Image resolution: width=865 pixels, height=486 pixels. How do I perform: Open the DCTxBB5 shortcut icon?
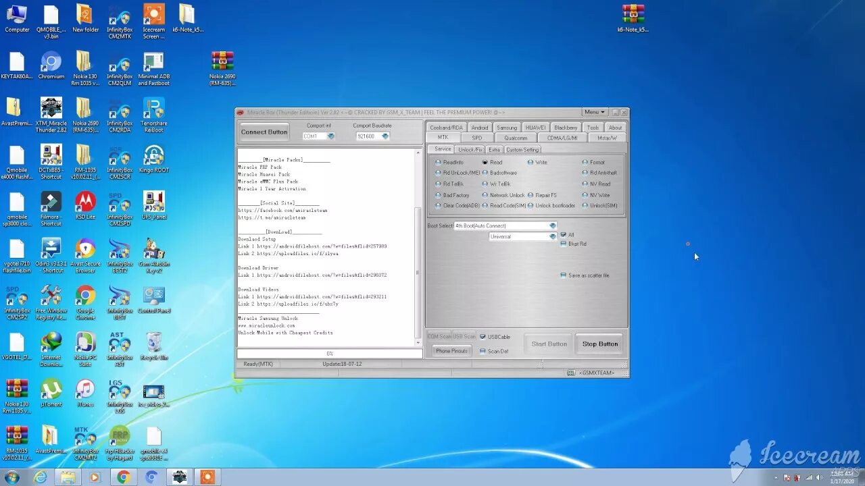[51, 162]
